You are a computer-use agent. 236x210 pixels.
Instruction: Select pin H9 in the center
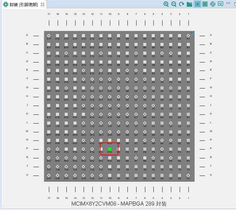(x=118, y=97)
